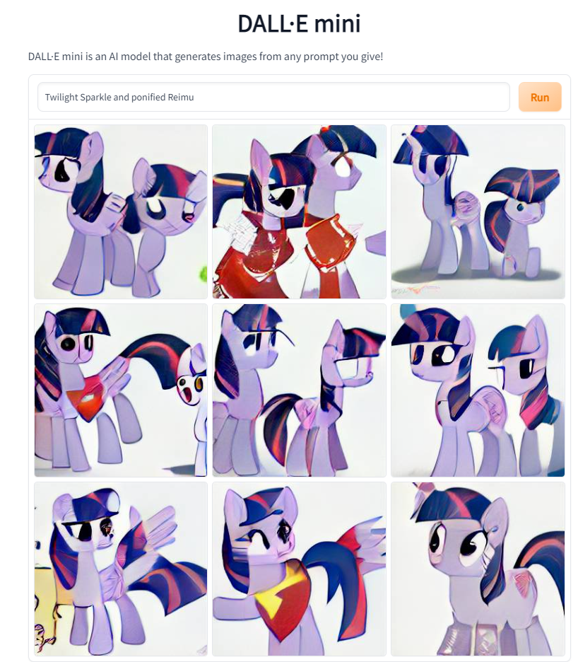578x662 pixels.
Task: Open the bottom-middle image with yellow-red bandana
Action: click(299, 569)
